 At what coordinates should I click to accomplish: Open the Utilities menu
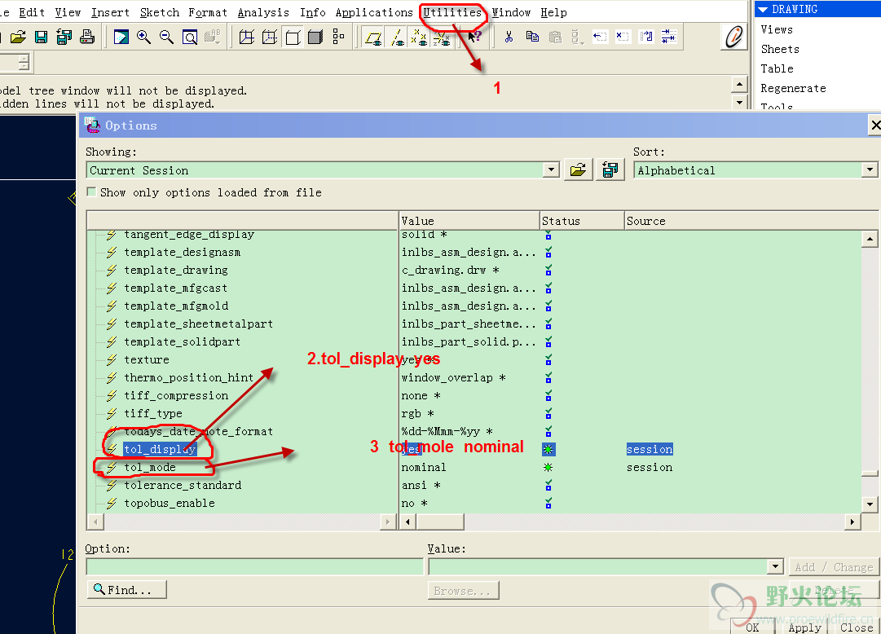coord(452,12)
